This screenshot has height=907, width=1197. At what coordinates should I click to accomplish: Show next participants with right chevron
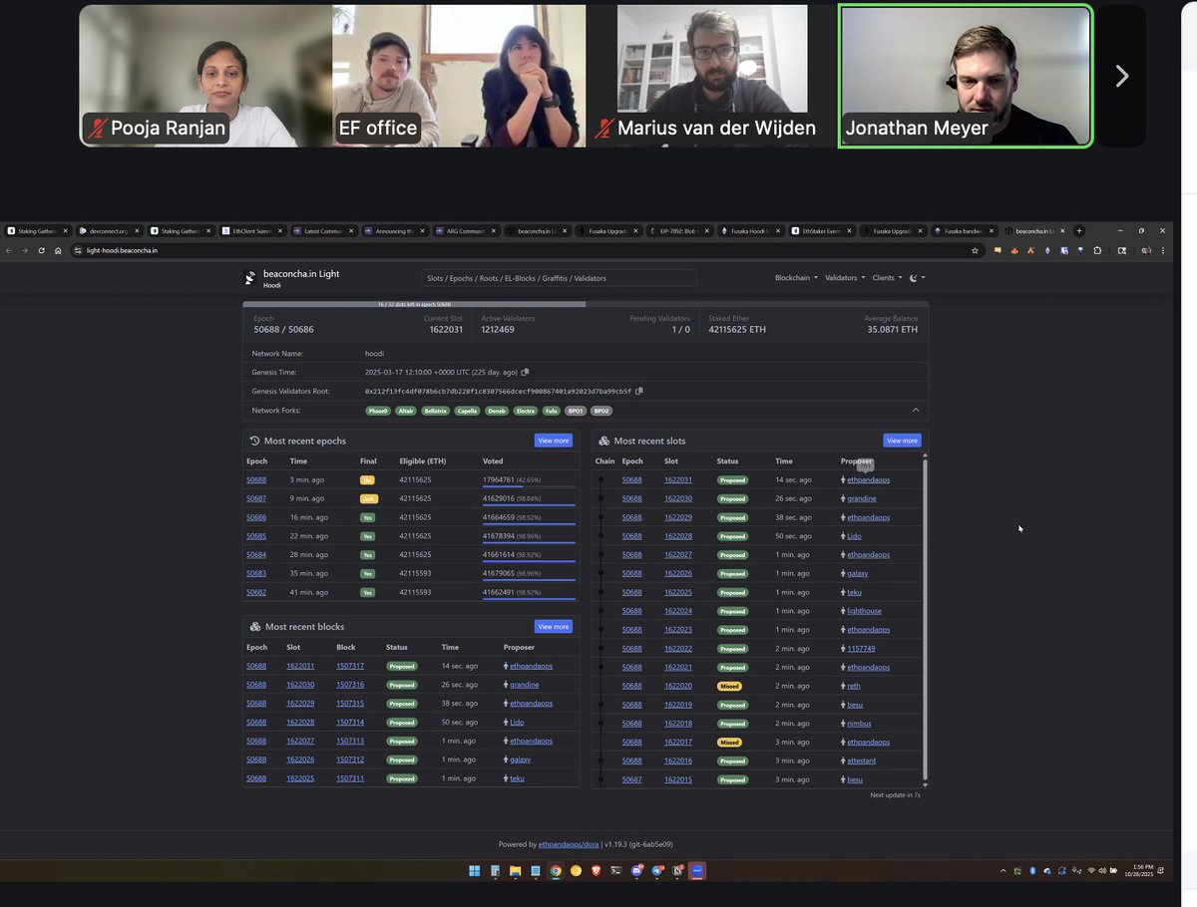pos(1121,76)
